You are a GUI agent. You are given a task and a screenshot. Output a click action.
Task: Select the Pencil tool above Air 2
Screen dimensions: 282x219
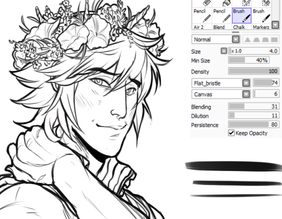pyautogui.click(x=202, y=16)
